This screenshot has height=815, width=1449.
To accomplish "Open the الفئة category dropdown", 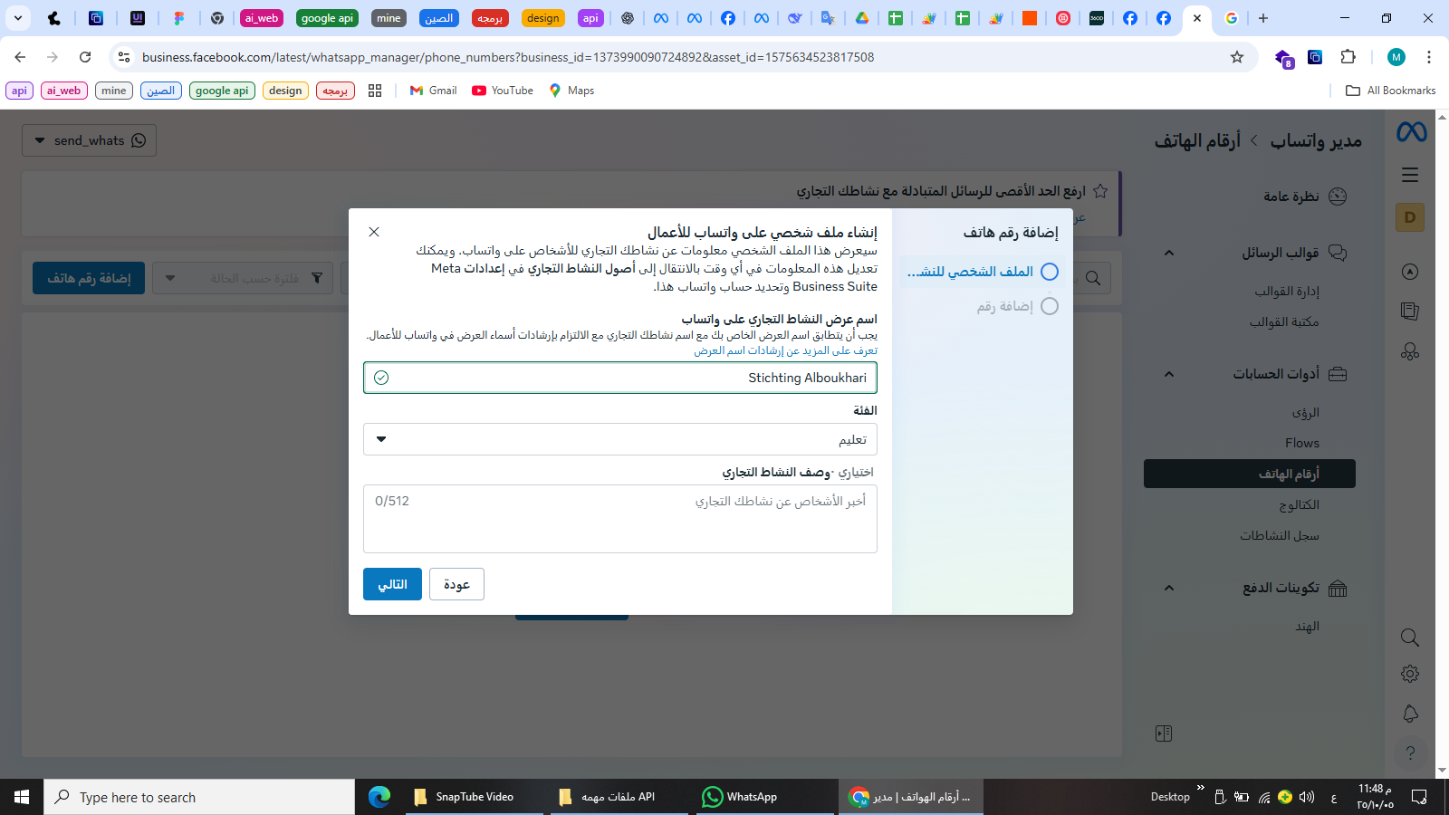I will coord(619,440).
